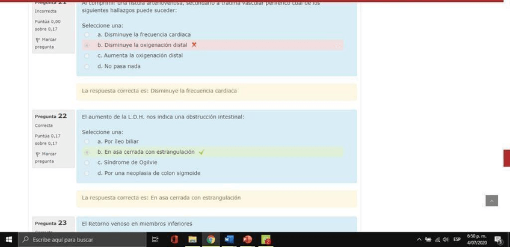This screenshot has height=247, width=510.
Task: Select option c. Aumenta la oxigenación distal
Action: (87, 55)
